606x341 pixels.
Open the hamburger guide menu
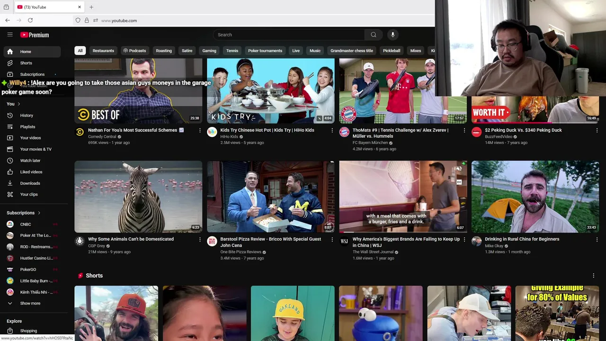pos(10,35)
